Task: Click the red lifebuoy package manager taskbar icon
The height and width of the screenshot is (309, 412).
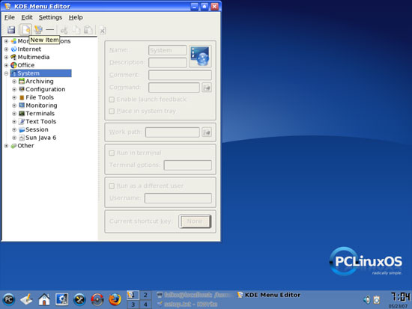Action: [97, 299]
